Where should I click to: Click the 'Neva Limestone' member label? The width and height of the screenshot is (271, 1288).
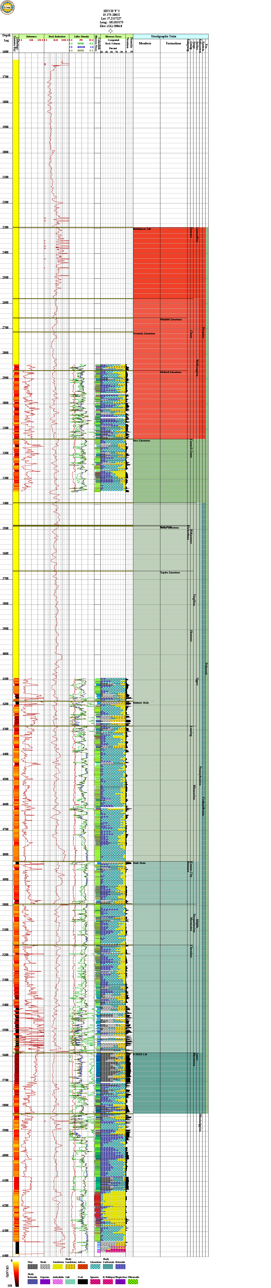[142, 440]
